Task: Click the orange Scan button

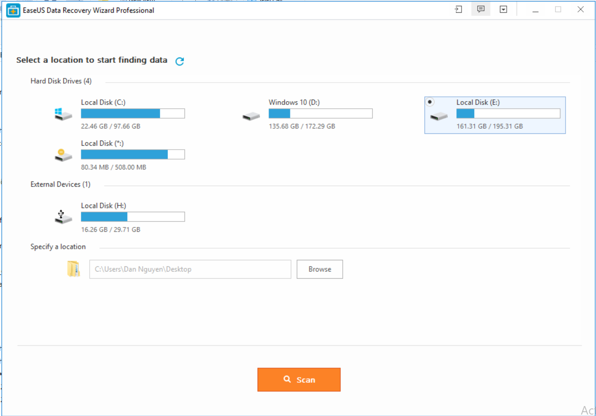Action: pos(299,379)
